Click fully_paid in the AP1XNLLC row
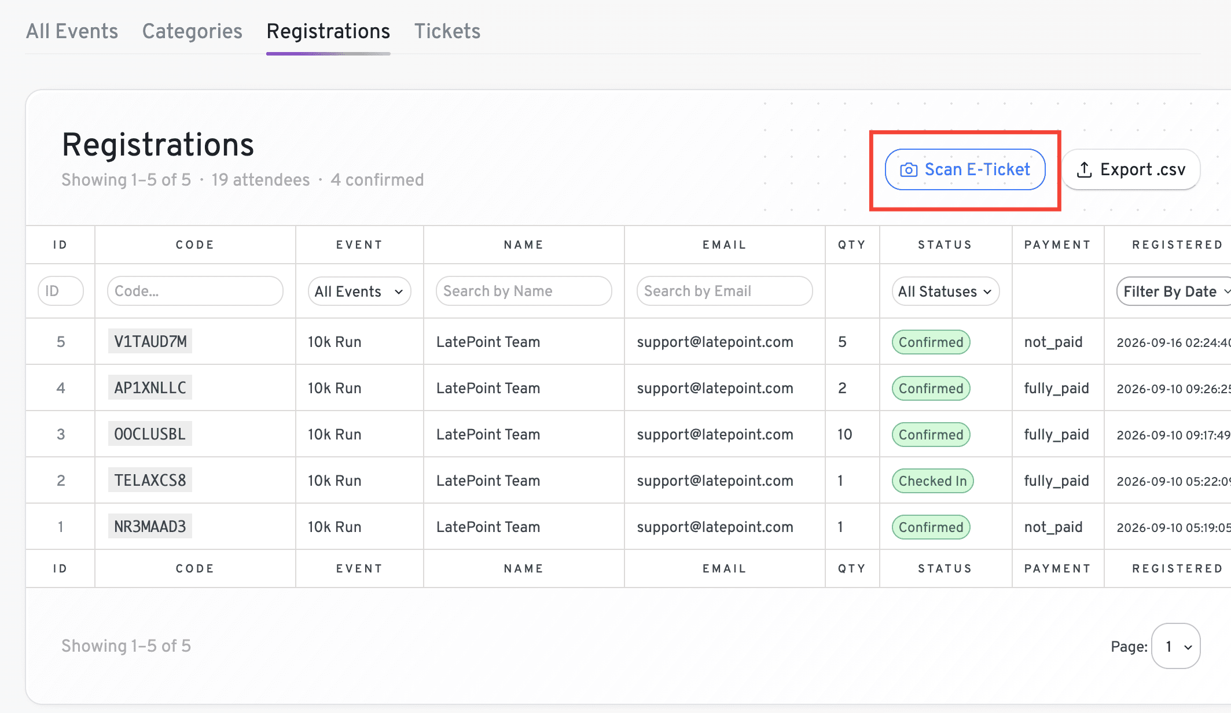The image size is (1231, 713). 1057,388
